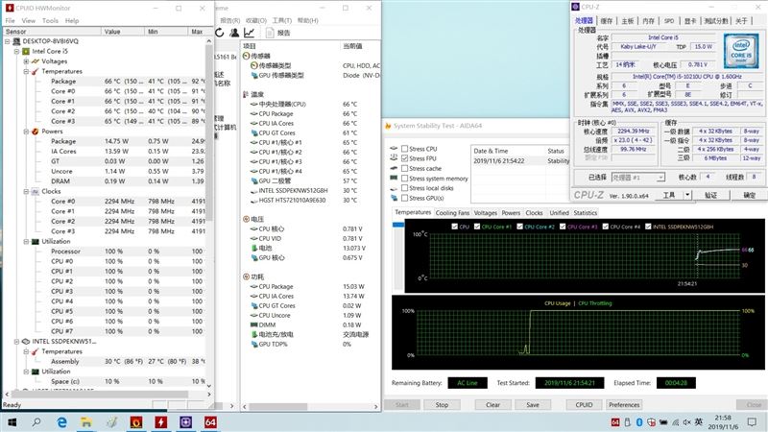
Task: Switch to Cooling Fans tab
Action: (452, 212)
